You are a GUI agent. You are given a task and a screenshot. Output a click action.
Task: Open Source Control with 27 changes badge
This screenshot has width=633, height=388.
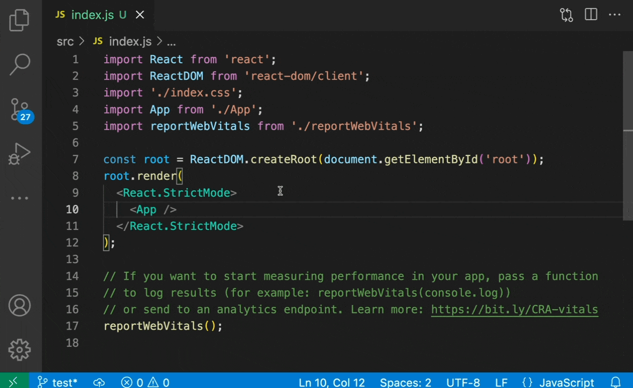20,109
